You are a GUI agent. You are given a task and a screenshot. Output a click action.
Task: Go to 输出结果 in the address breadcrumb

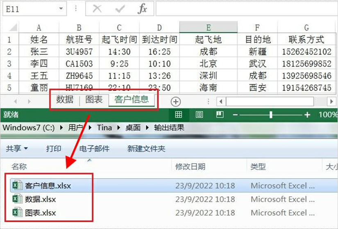point(169,128)
